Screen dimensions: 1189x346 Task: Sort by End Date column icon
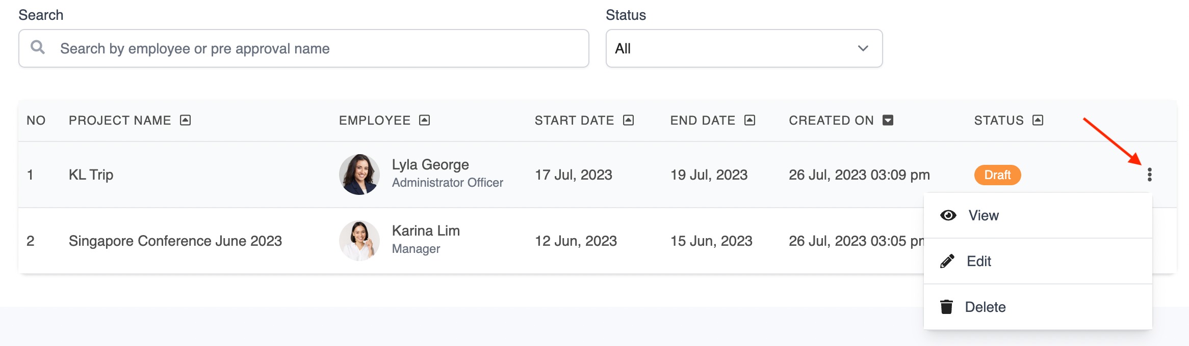[x=749, y=120]
